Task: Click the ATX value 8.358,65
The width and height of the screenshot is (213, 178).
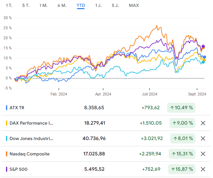Action: pos(94,108)
